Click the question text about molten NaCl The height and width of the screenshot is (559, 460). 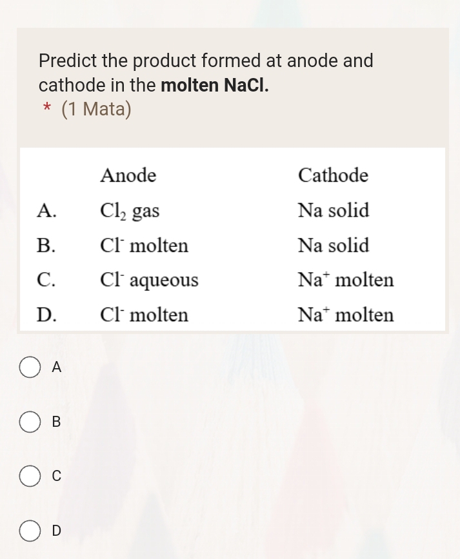pyautogui.click(x=206, y=72)
